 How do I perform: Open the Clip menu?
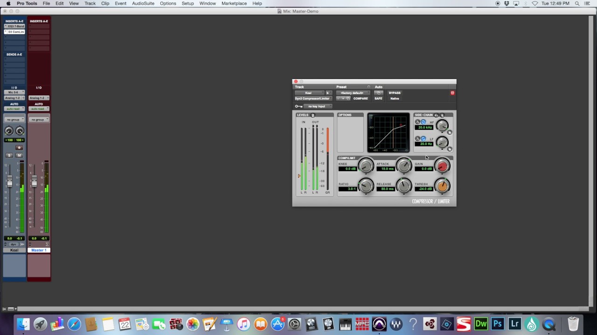105,3
